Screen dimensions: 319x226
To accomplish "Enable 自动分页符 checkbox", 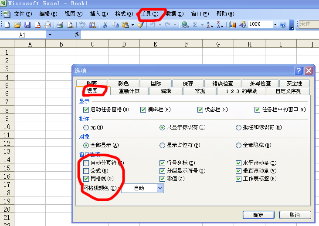I will pos(86,163).
